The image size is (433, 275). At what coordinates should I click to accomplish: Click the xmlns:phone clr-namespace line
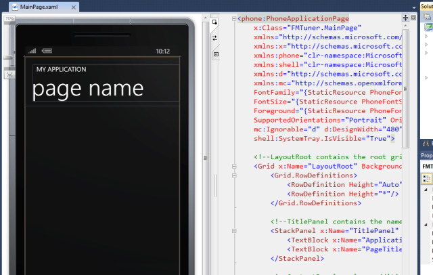(327, 56)
